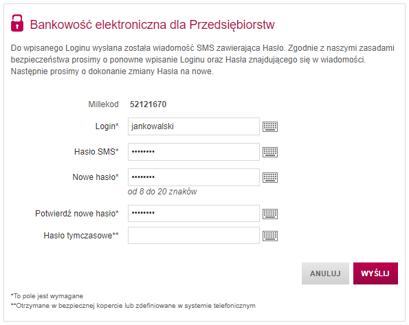
Task: Focus the Potwierdź nowe hasło field
Action: pos(194,213)
